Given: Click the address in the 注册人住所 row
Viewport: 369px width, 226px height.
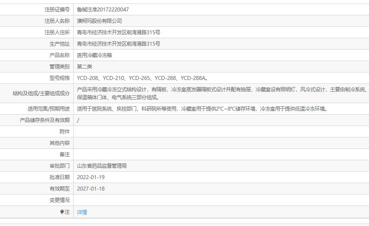Looking at the screenshot, I should (119, 32).
